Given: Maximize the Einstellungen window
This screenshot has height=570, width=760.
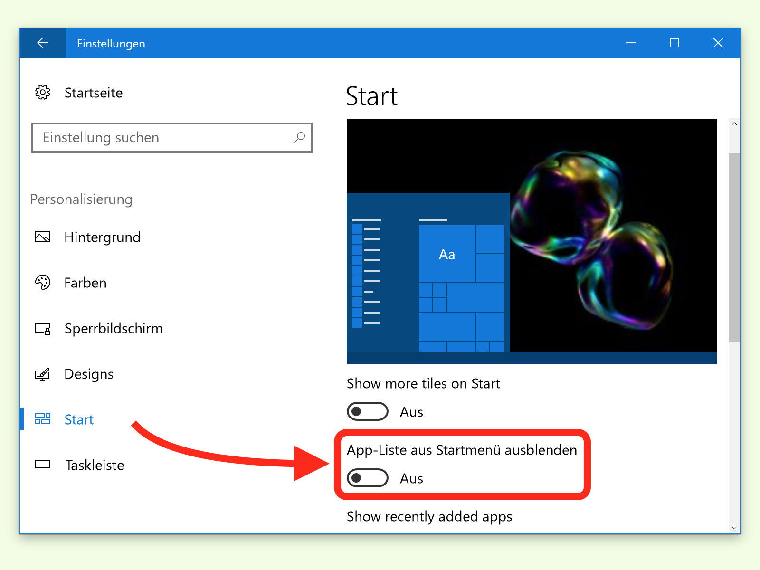Looking at the screenshot, I should (x=674, y=43).
